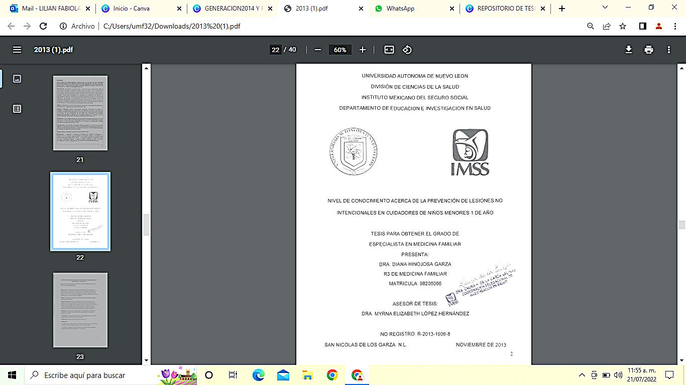Click the taskbar search box

[110, 375]
